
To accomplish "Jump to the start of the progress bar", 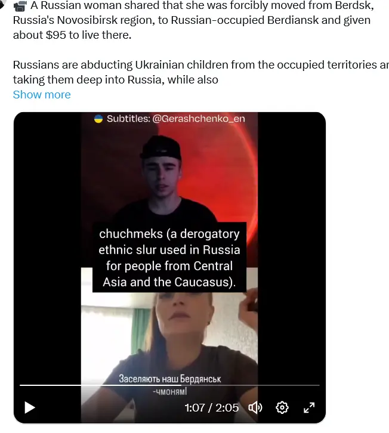I will [x=21, y=385].
